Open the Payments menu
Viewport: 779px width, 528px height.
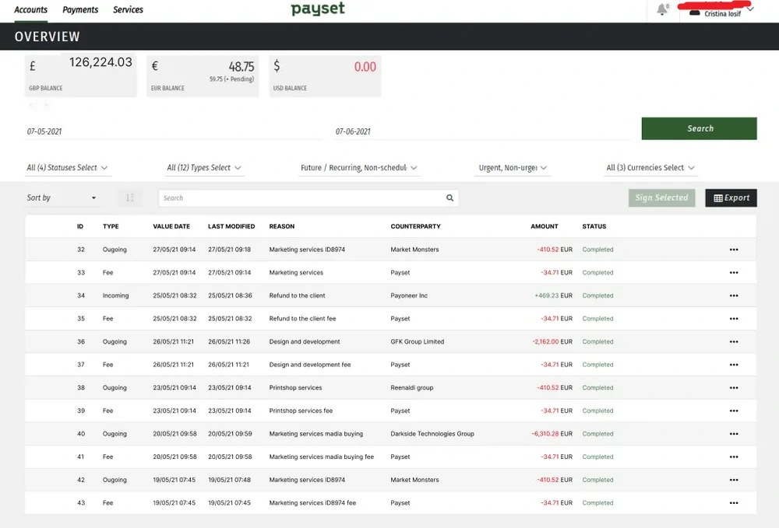pos(80,9)
